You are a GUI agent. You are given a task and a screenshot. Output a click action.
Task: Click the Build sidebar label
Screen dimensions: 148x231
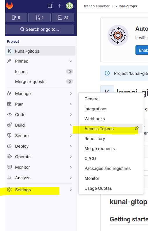(x=20, y=125)
